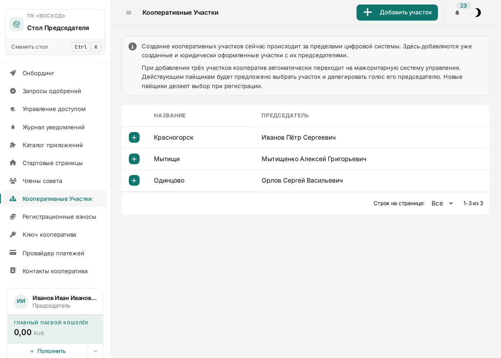Image resolution: width=501 pixels, height=358 pixels.
Task: Click the Иванов Иван Иванович profile name
Action: (65, 298)
